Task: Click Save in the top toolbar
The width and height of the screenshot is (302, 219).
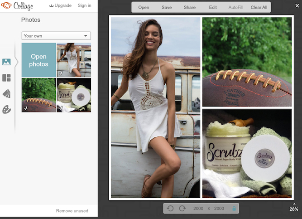Action: click(167, 7)
